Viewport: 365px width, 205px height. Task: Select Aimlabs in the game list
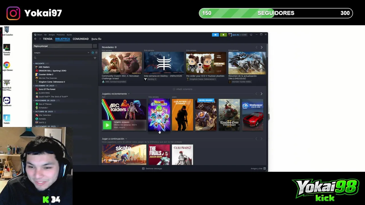point(42,119)
